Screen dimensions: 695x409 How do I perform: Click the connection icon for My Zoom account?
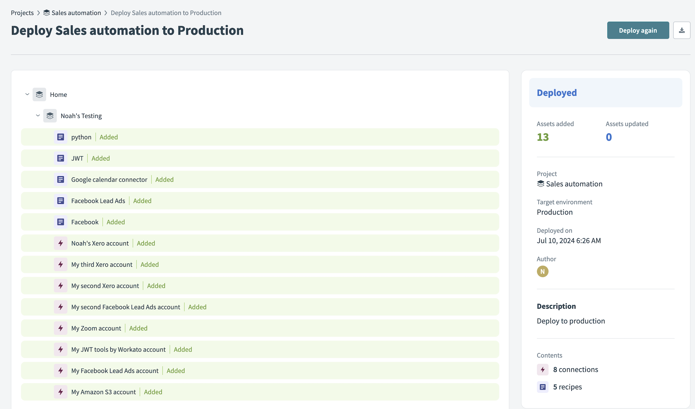pyautogui.click(x=60, y=328)
